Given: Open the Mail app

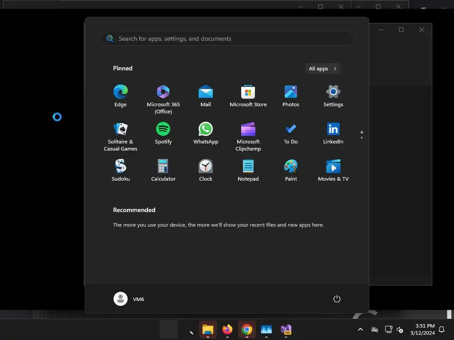Looking at the screenshot, I should (x=206, y=97).
